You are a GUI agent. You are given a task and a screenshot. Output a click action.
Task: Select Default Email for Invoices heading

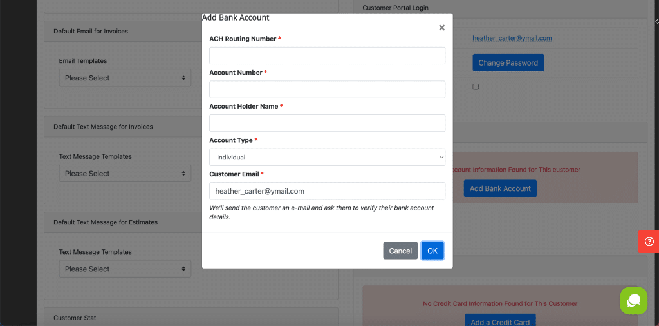(x=91, y=31)
